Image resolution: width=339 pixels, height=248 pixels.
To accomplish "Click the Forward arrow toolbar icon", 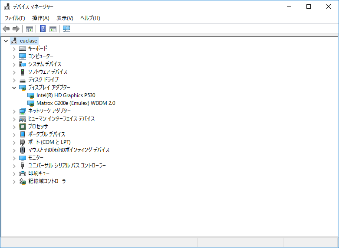I will (x=16, y=29).
